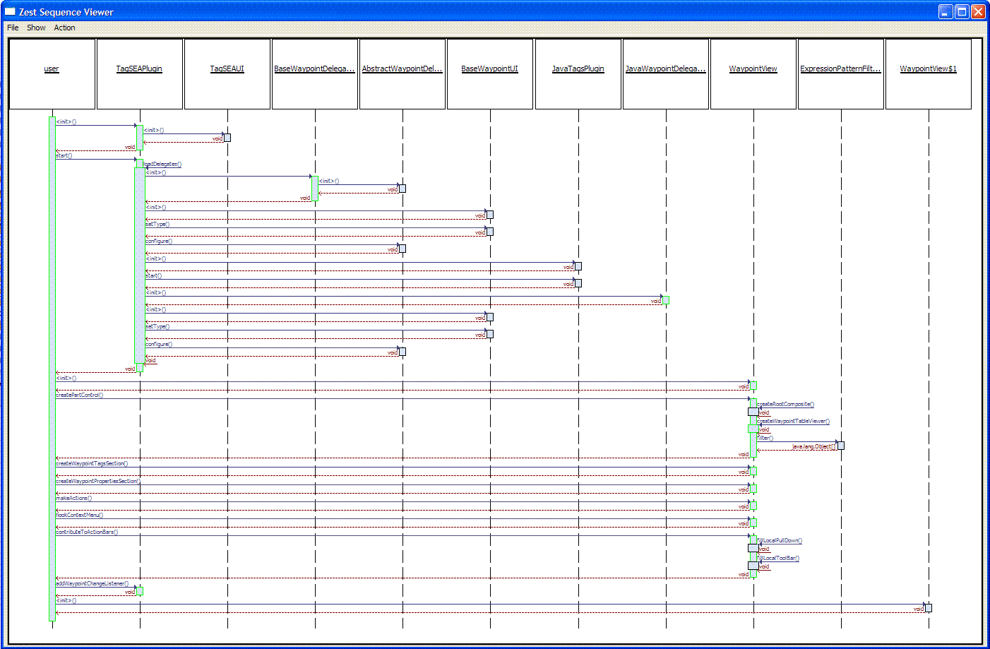This screenshot has height=649, width=990.
Task: Click the contributeToActionBars() message label
Action: 87,532
